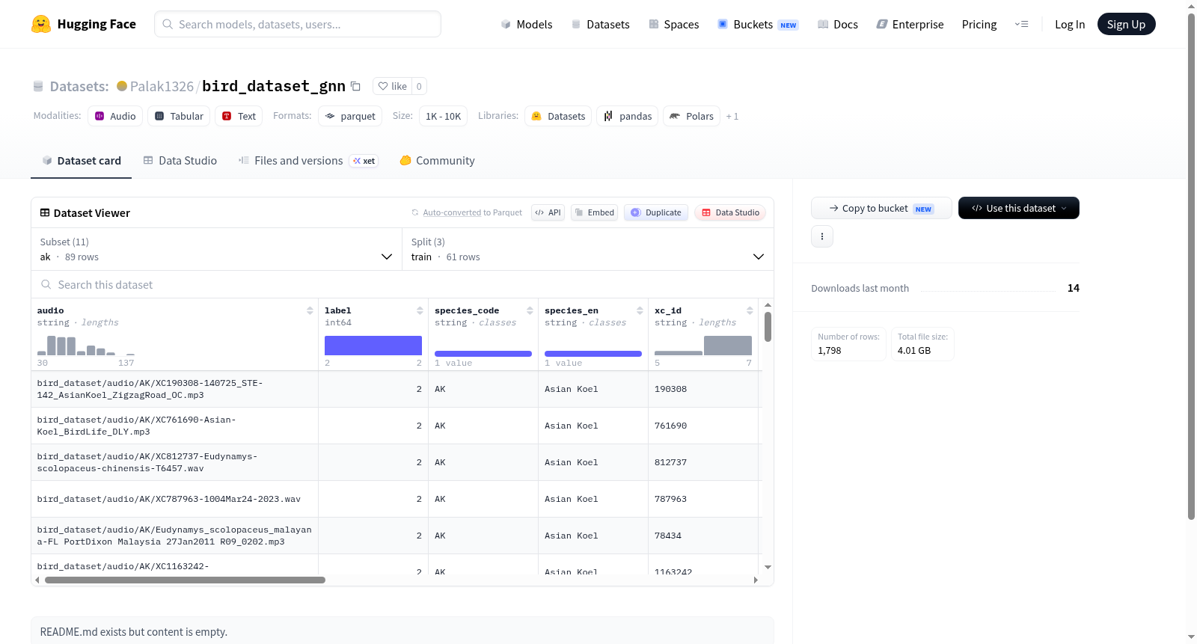Click the audio lengths histogram
Viewport: 1197px width, 644px height.
click(x=86, y=346)
